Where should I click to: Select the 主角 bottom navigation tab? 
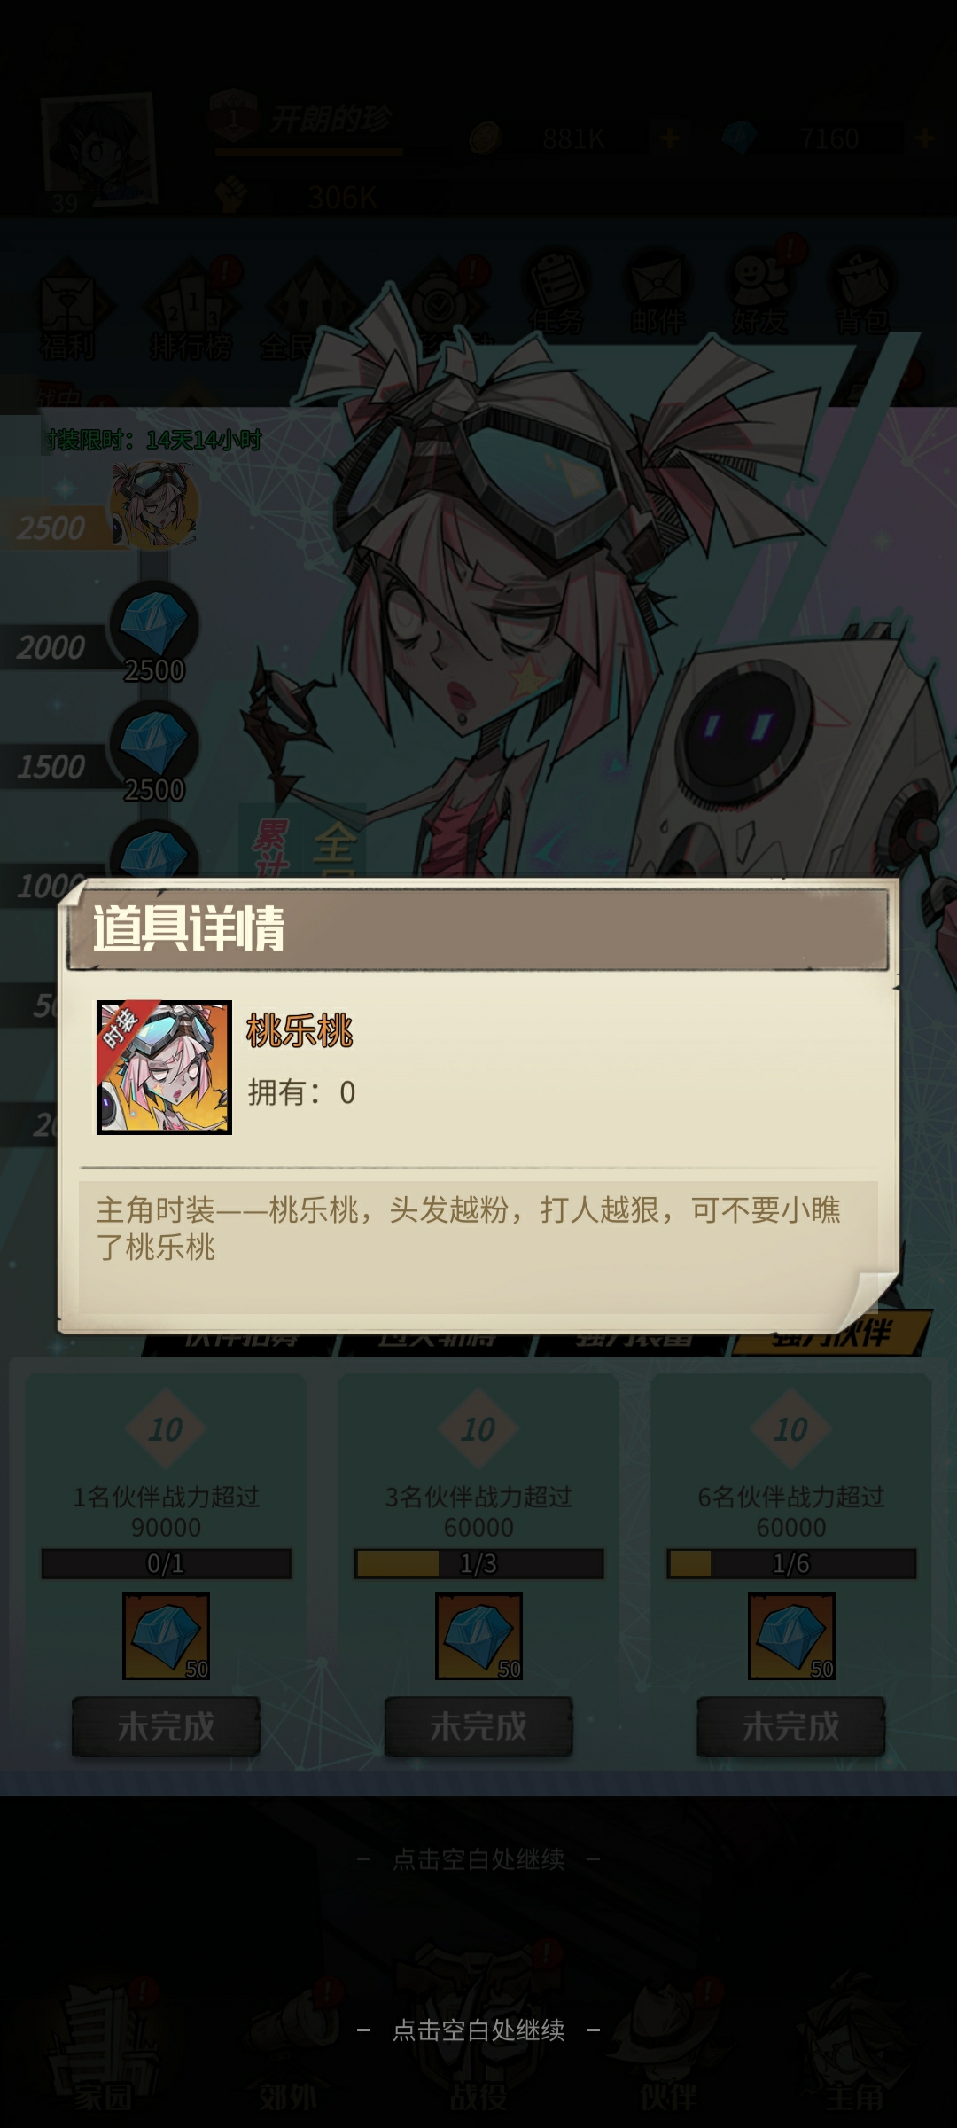[x=855, y=2057]
